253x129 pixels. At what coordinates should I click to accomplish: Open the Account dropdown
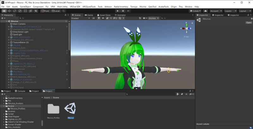coord(216,11)
